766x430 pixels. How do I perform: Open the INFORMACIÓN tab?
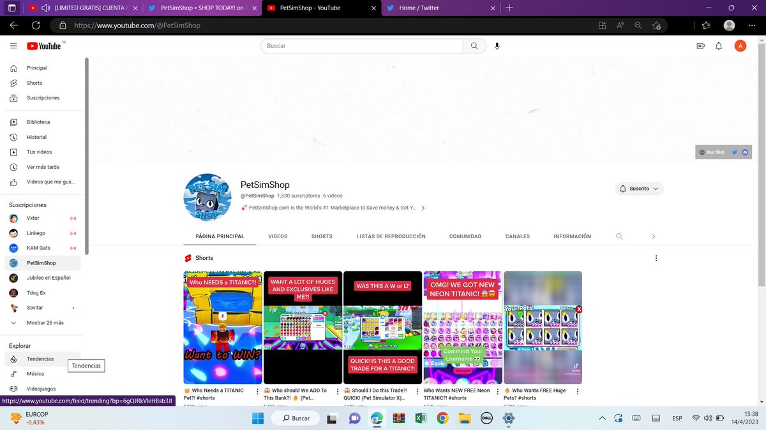tap(572, 236)
